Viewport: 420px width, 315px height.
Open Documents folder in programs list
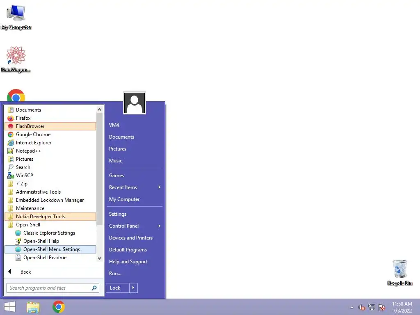click(50, 110)
